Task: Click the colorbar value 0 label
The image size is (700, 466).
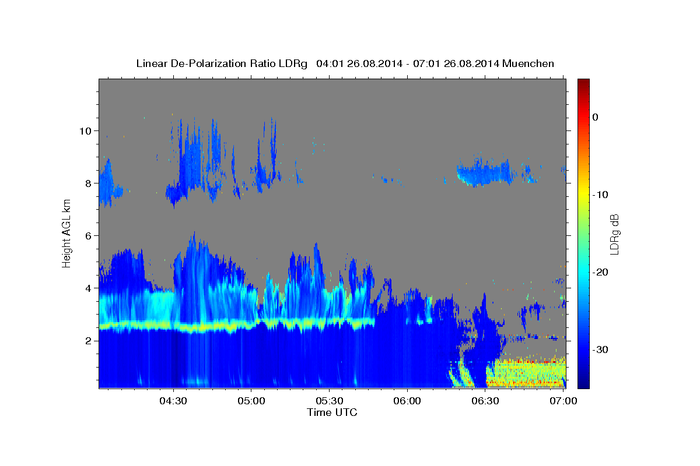Action: coord(596,117)
